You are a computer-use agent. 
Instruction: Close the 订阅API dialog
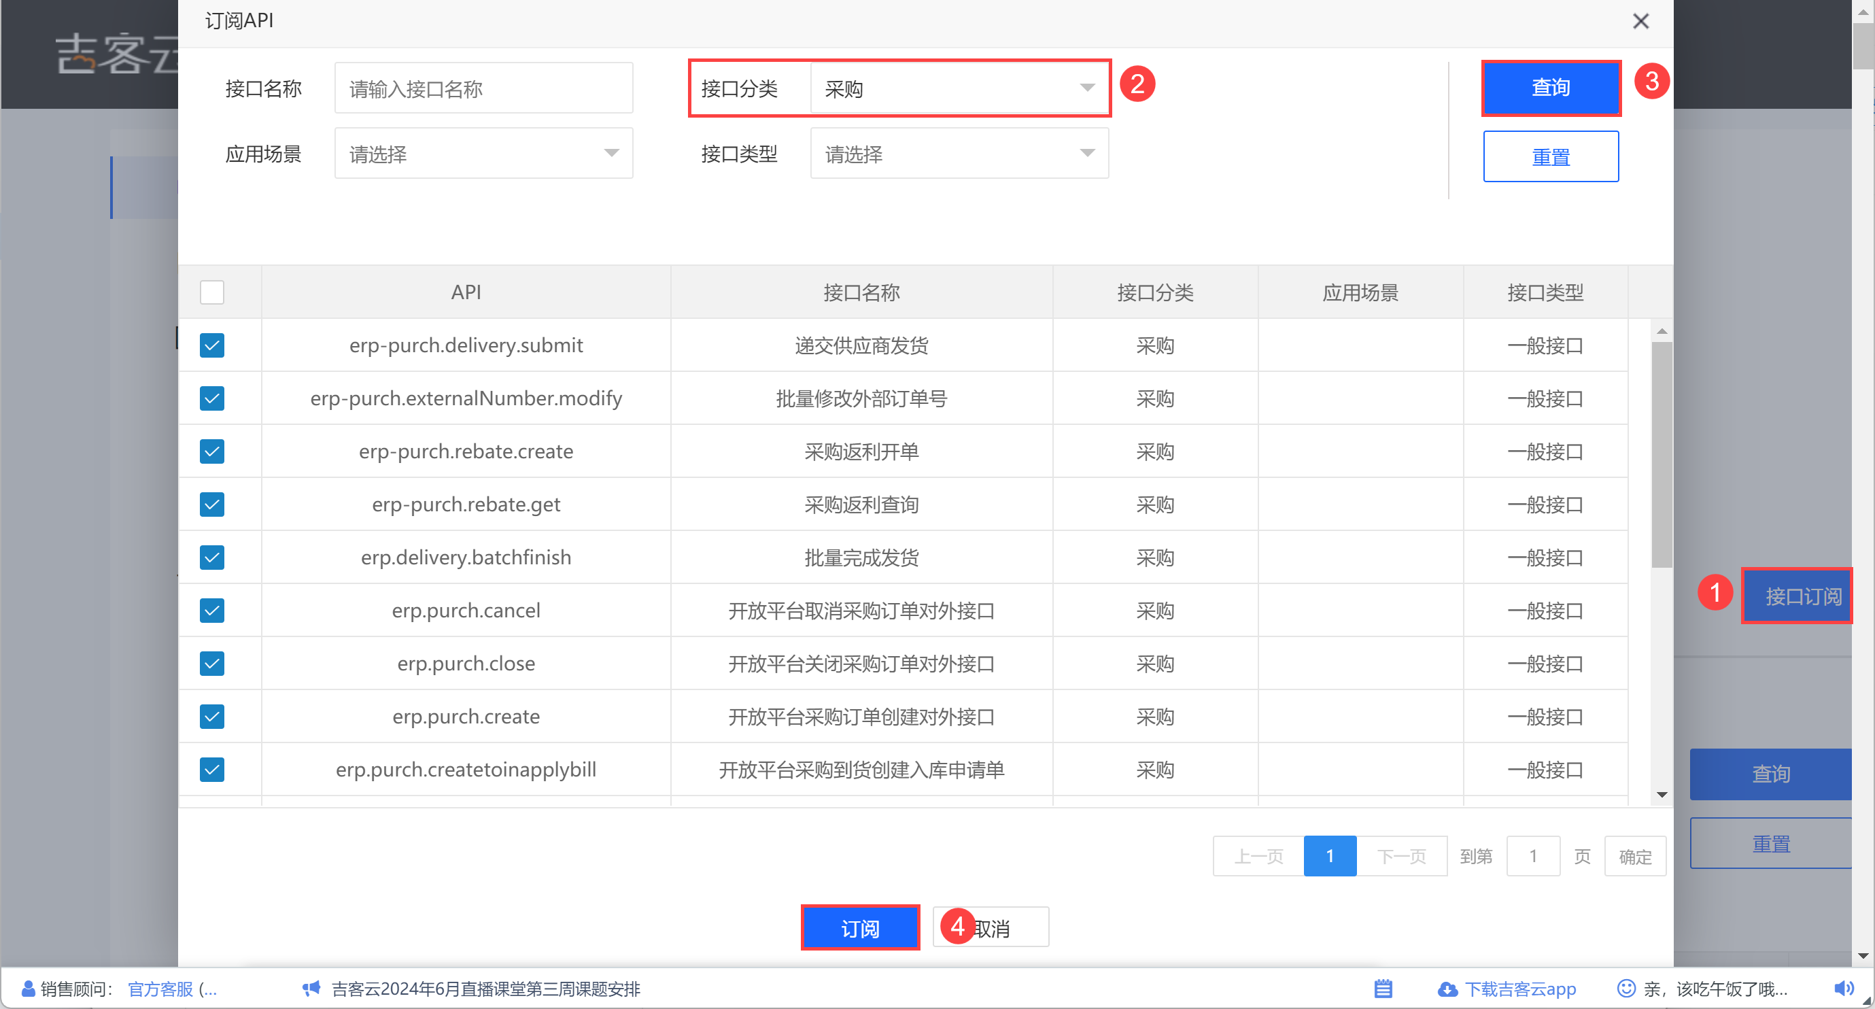click(x=1640, y=21)
